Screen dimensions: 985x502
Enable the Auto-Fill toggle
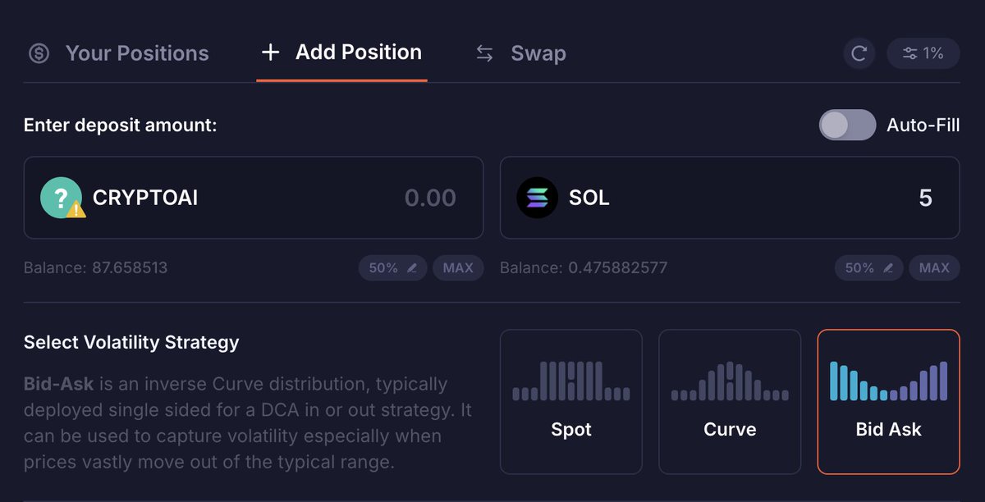pyautogui.click(x=847, y=125)
